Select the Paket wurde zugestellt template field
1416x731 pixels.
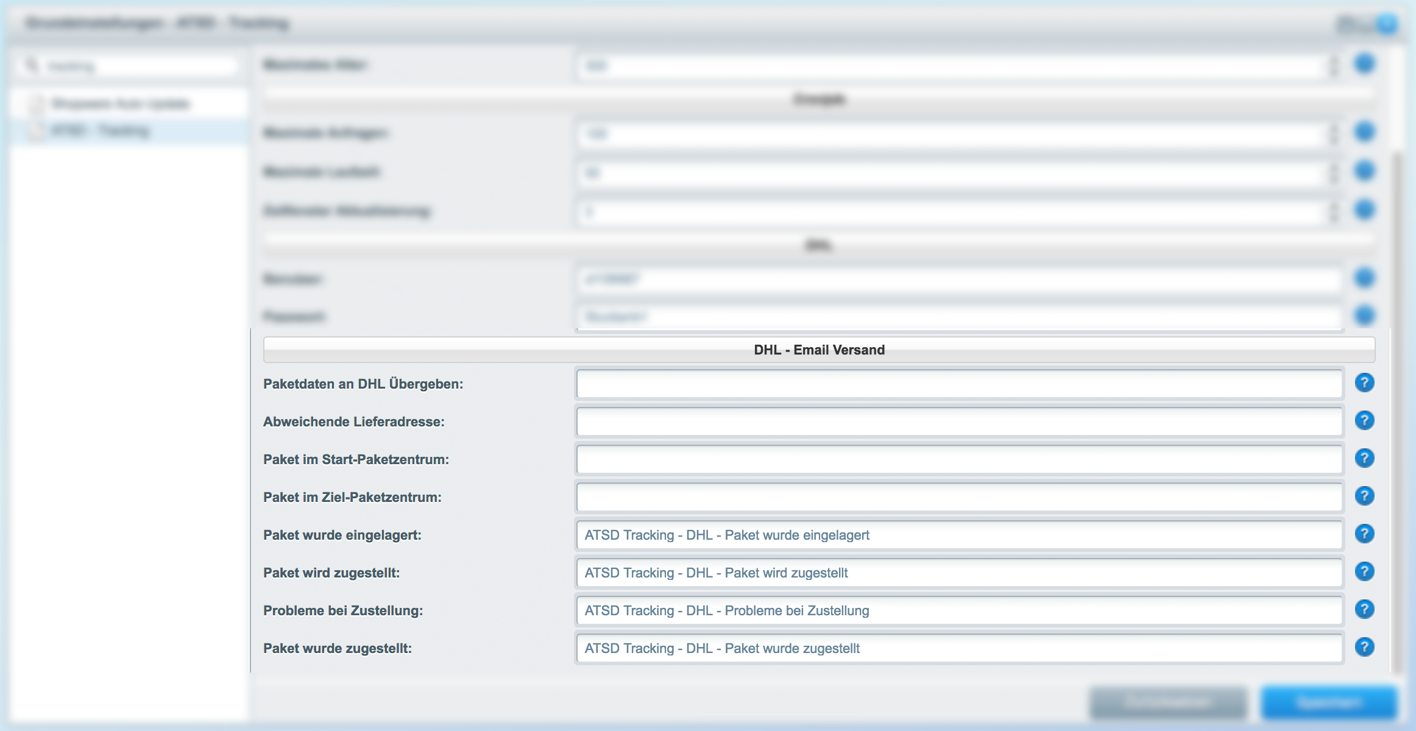pos(959,648)
